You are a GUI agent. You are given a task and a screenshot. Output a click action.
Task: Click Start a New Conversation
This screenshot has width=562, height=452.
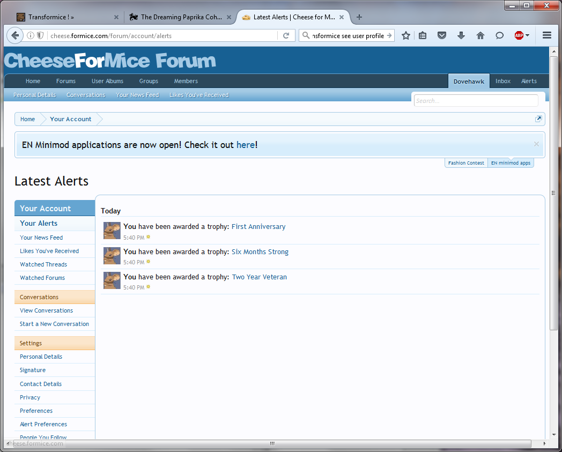coord(55,324)
